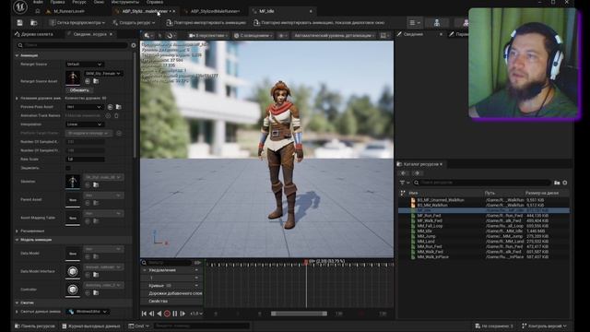Open the Interpolation Linear dropdown
This screenshot has width=590, height=332.
(84, 125)
